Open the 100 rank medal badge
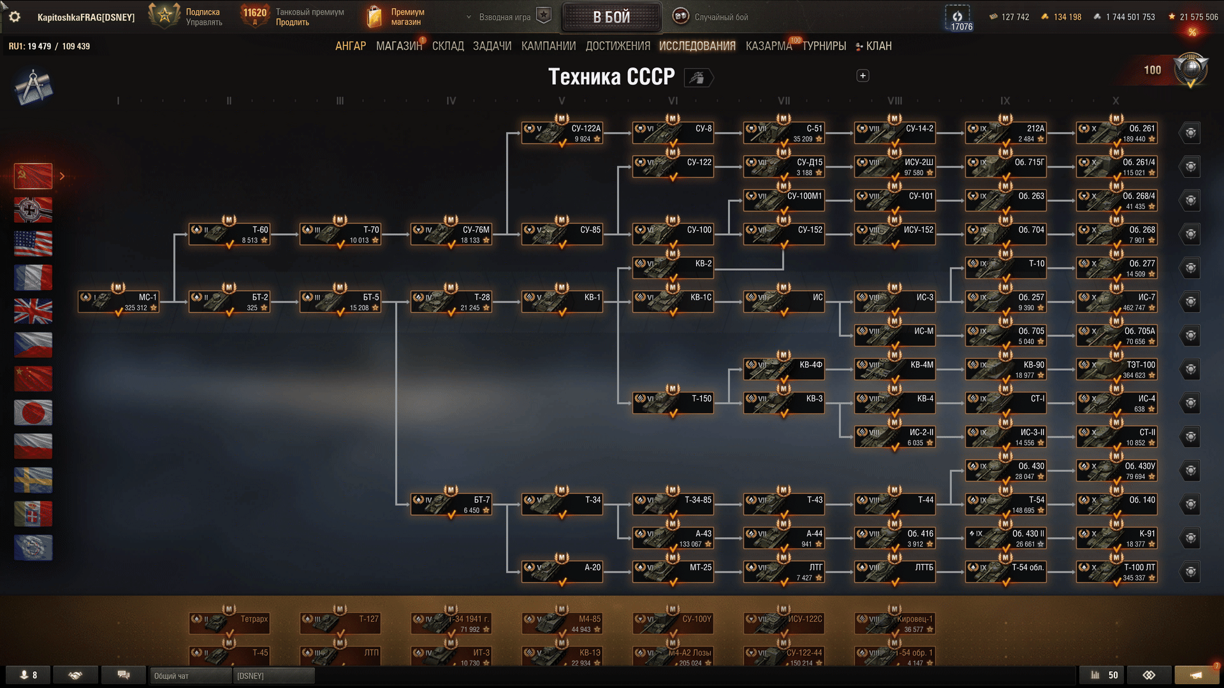Viewport: 1224px width, 688px height. pos(1190,70)
